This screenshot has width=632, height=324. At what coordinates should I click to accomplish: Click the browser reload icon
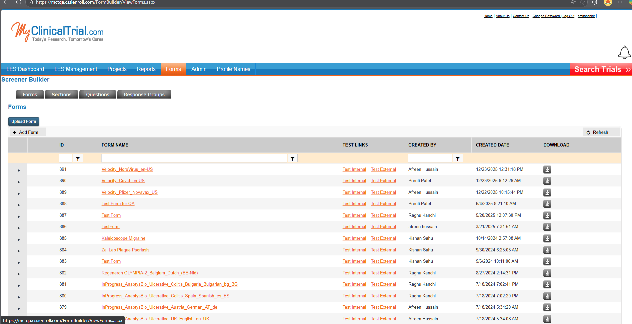(19, 2)
